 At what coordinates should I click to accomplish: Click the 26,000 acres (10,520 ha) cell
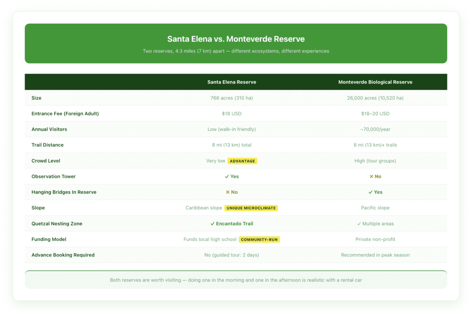point(375,98)
